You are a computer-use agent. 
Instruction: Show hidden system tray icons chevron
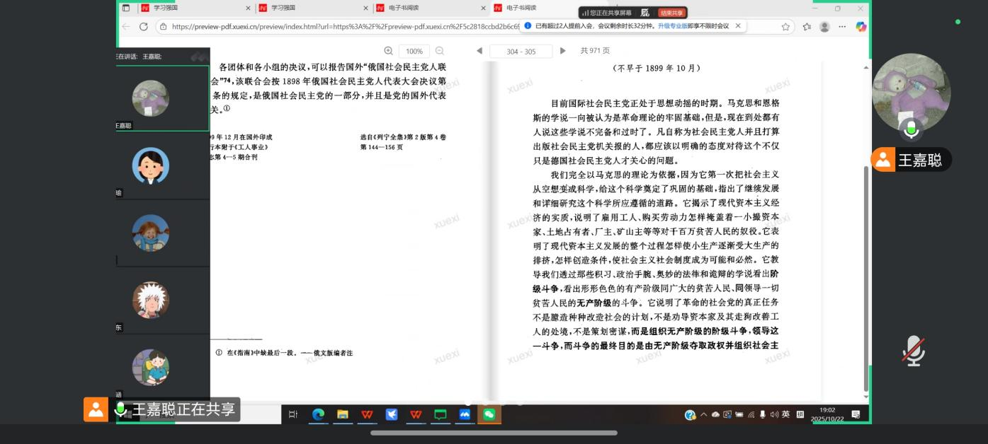[704, 415]
